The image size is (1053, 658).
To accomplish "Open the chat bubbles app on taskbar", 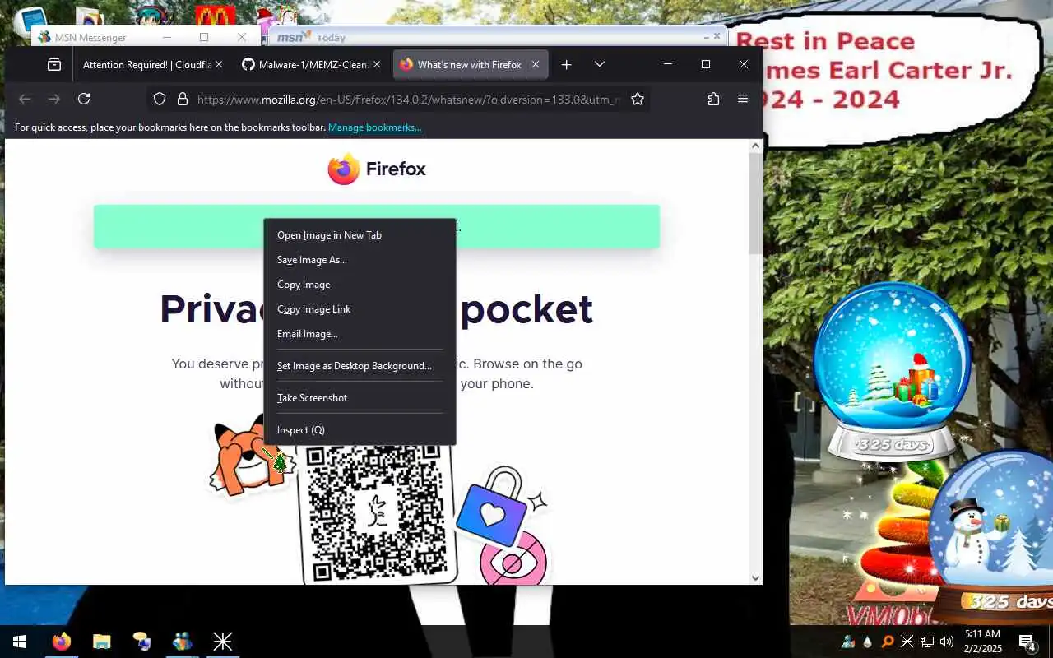I will tap(141, 642).
